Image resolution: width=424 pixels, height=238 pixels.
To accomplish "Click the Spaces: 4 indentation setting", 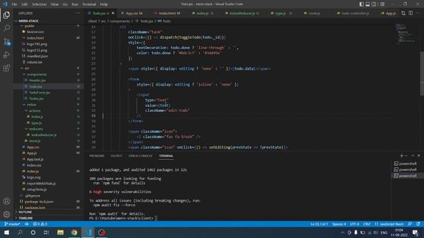I will point(339,224).
